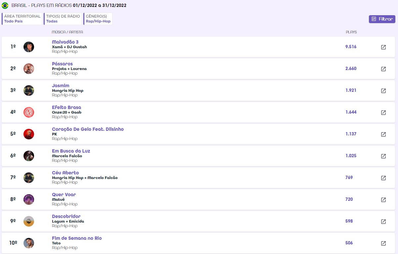Open the song title Céu Aberto
This screenshot has width=398, height=254.
tap(66, 173)
